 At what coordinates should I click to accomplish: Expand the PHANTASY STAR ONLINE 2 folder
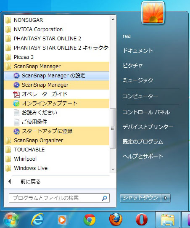(x=57, y=39)
